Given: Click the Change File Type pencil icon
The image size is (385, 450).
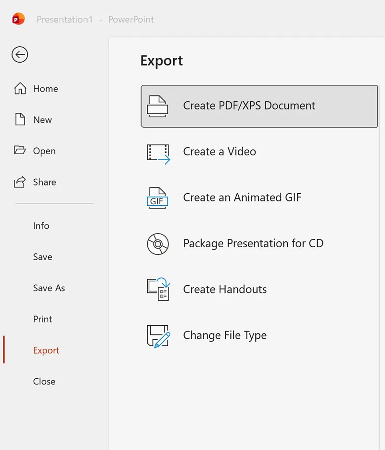Looking at the screenshot, I should point(157,335).
